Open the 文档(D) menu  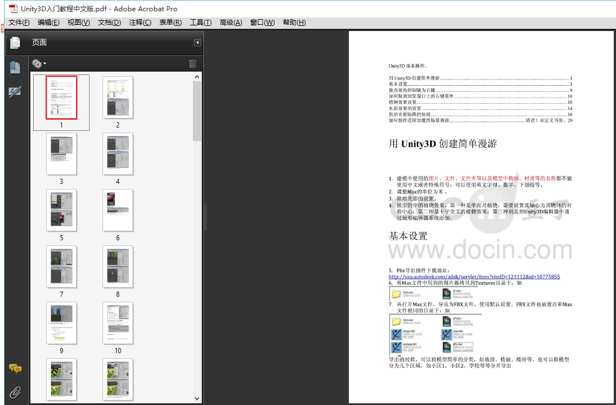pos(109,23)
